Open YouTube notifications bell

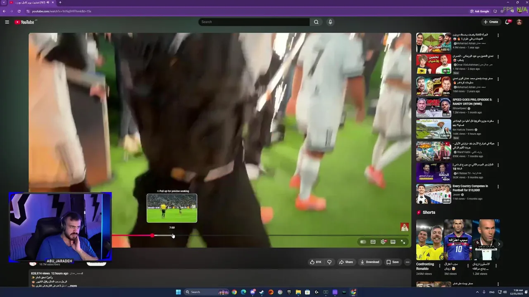coord(508,22)
